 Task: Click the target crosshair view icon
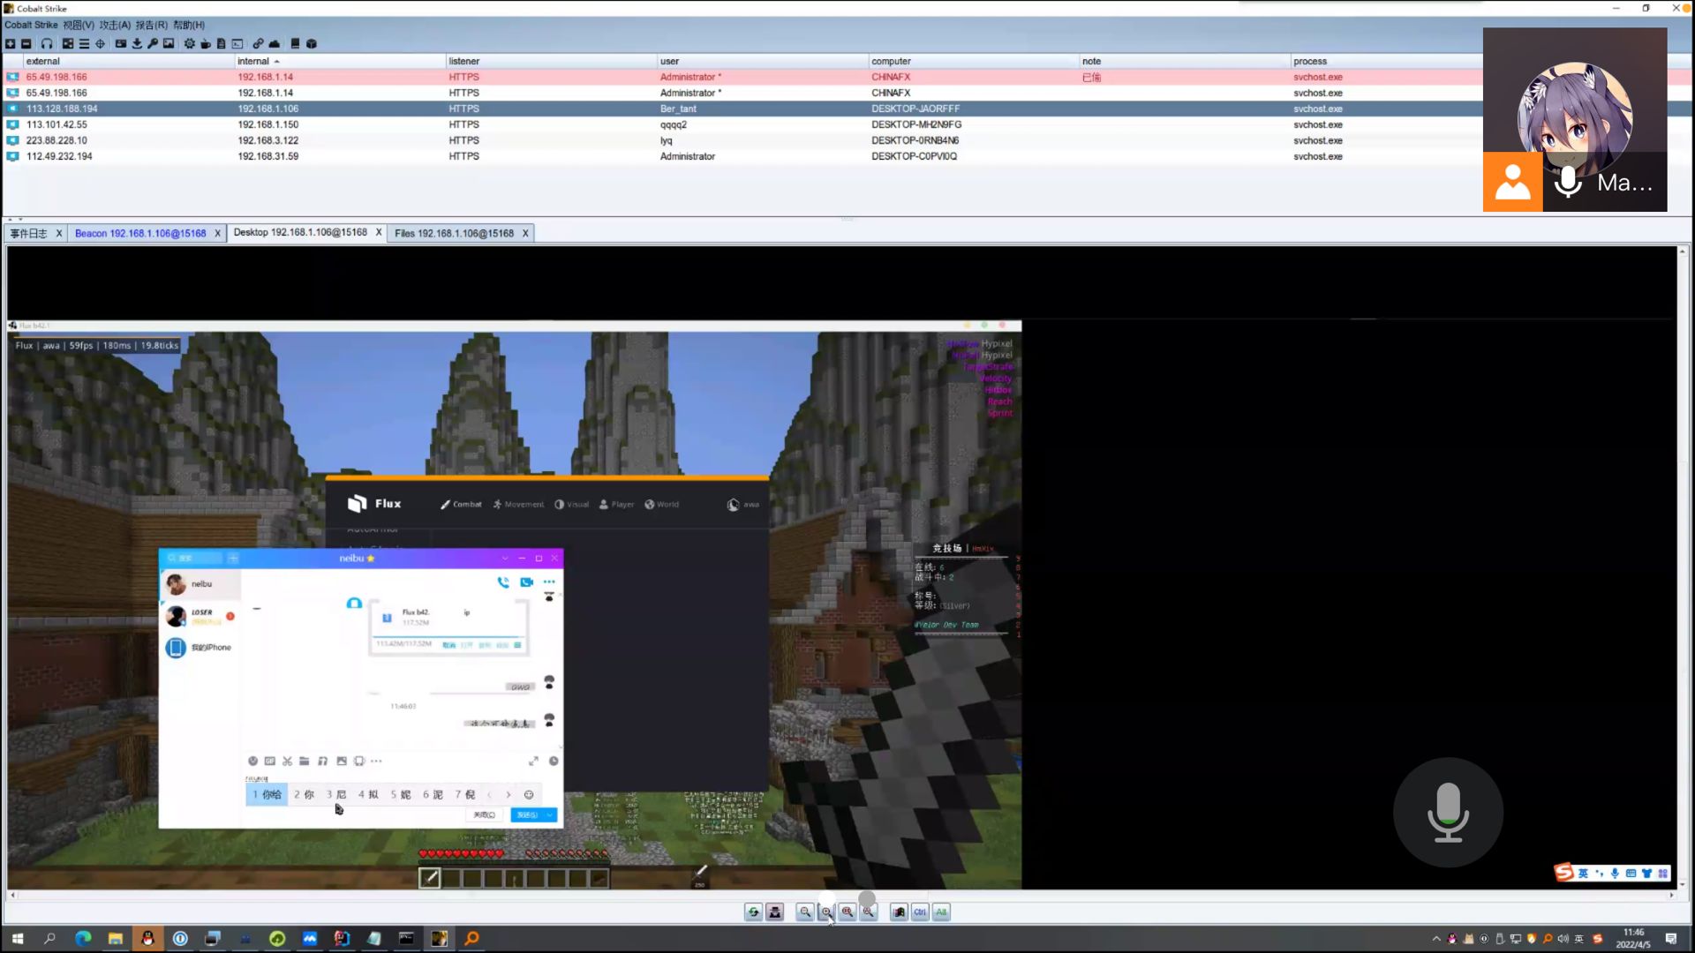coord(100,43)
